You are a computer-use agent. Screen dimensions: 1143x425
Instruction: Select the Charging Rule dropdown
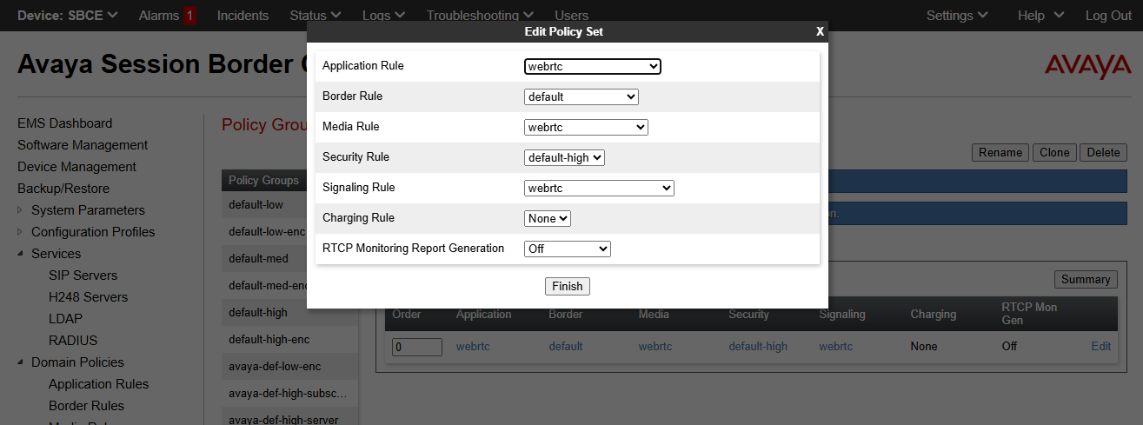(548, 218)
